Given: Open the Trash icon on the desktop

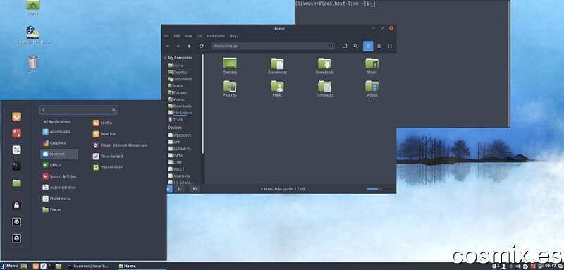Looking at the screenshot, I should pyautogui.click(x=33, y=65).
